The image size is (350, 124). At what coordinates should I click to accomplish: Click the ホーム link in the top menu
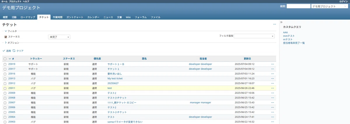click(4, 1)
